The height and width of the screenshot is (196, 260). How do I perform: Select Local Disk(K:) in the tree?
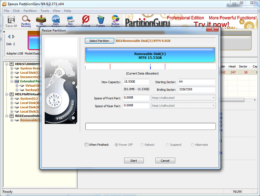[x=30, y=103]
